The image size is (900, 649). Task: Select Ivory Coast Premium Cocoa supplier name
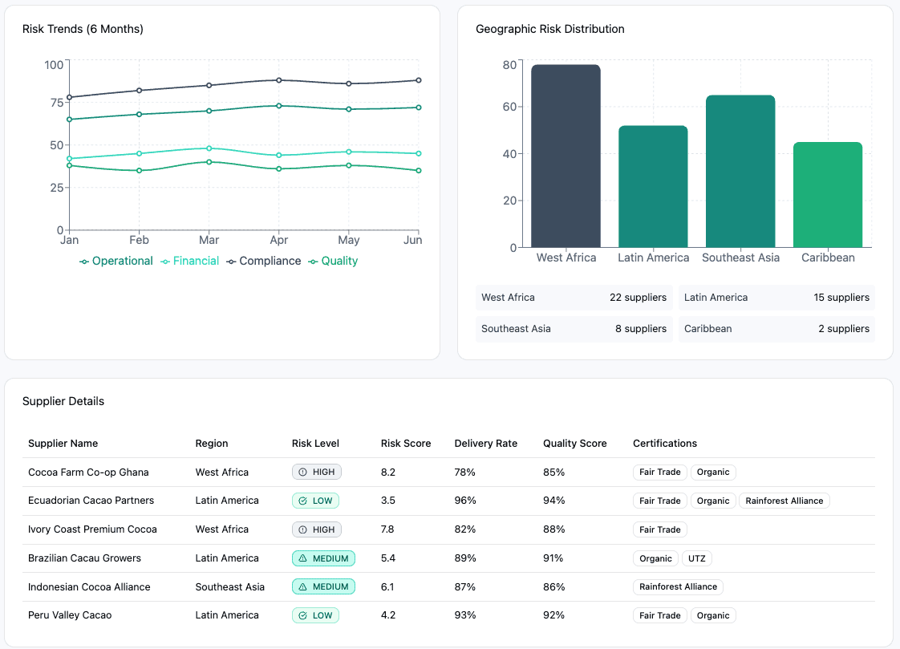coord(92,529)
